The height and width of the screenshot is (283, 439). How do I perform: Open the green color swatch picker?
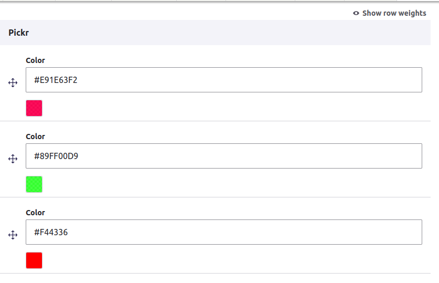click(34, 184)
